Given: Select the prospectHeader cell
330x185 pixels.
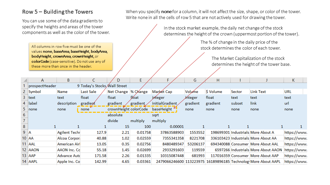Looking at the screenshot, I should coord(42,86).
